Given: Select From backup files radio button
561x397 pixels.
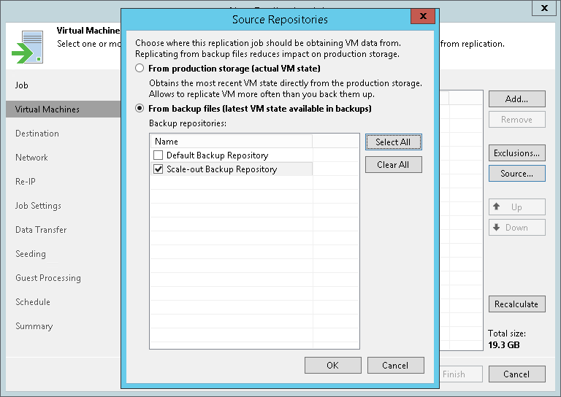Looking at the screenshot, I should [x=140, y=108].
